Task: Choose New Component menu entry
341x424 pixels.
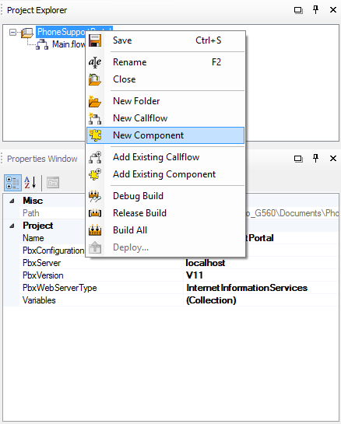Action: [x=165, y=135]
